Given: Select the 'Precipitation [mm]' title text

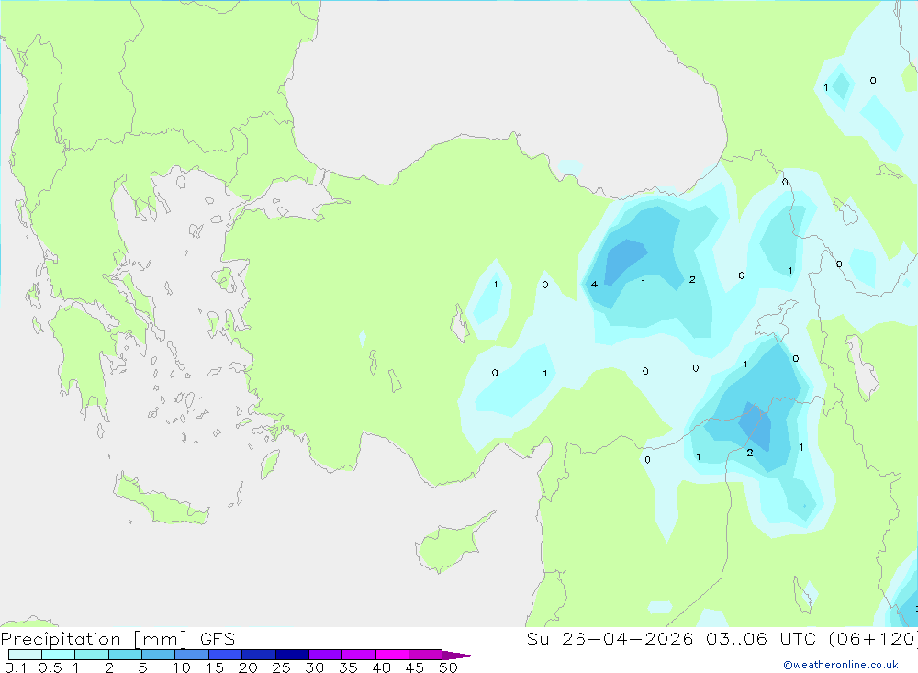Looking at the screenshot, I should (x=94, y=639).
